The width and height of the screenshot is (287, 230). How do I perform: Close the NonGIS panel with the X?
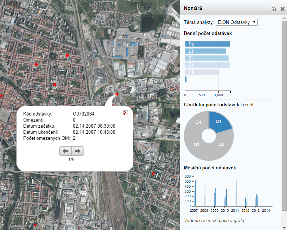[x=282, y=9]
